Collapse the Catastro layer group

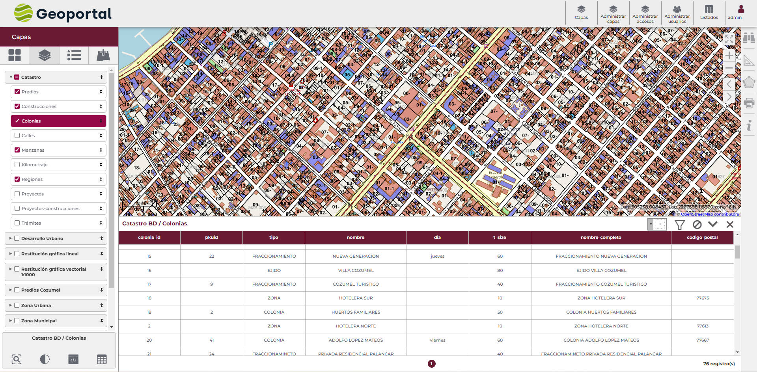click(11, 77)
